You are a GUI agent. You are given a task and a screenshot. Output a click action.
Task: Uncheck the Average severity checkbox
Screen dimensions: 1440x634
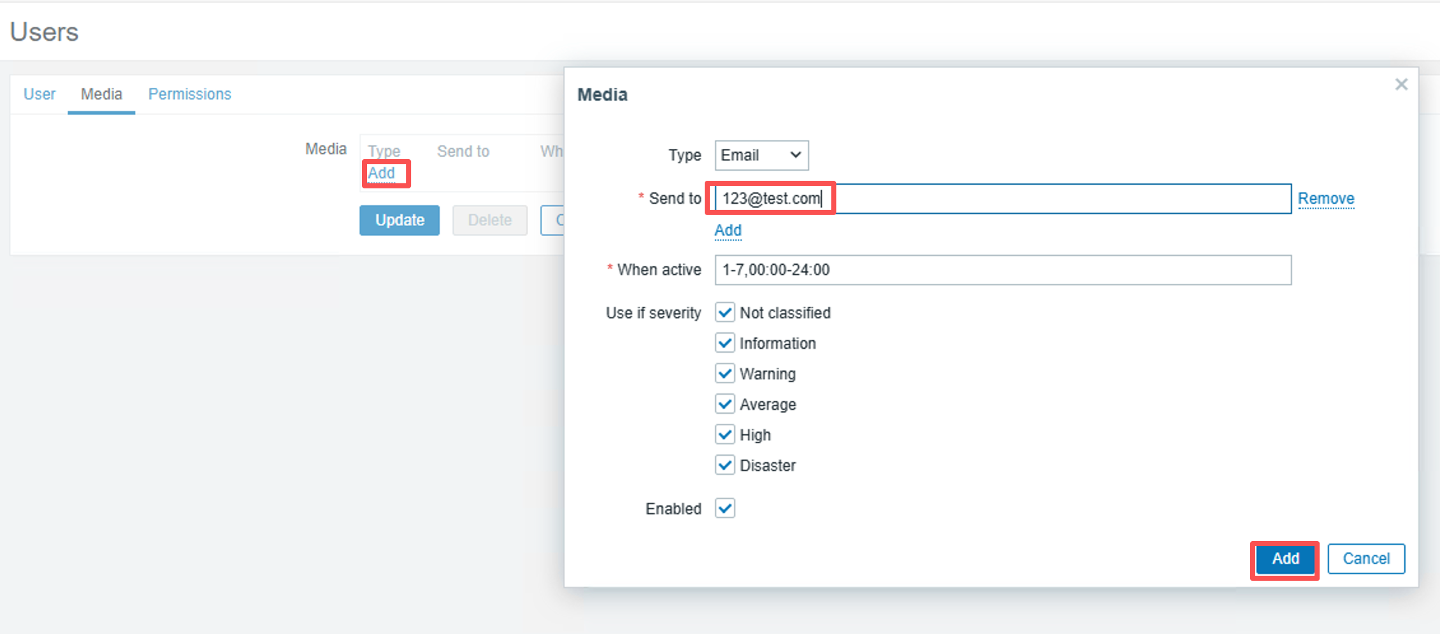[x=724, y=404]
